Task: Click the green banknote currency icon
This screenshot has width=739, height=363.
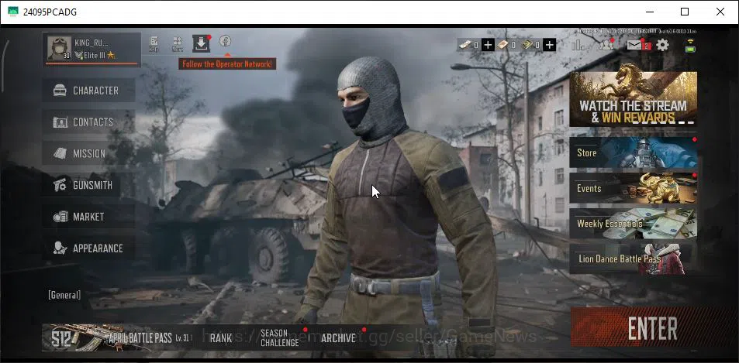Action: [527, 45]
